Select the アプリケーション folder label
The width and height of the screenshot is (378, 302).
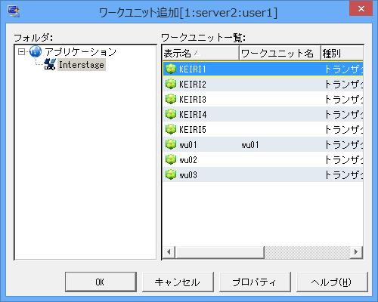point(80,52)
